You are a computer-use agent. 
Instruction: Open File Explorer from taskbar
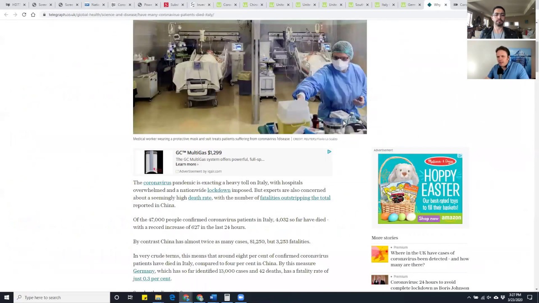[x=158, y=298]
